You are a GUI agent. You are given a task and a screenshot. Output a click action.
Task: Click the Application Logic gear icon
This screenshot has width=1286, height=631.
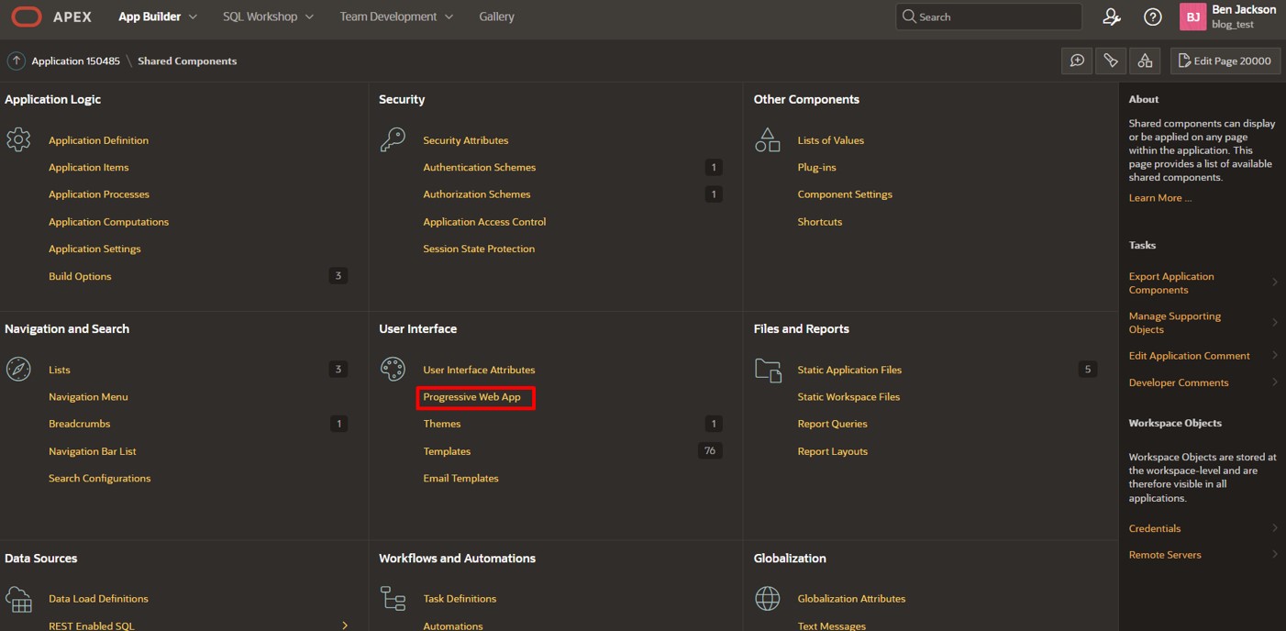point(18,140)
